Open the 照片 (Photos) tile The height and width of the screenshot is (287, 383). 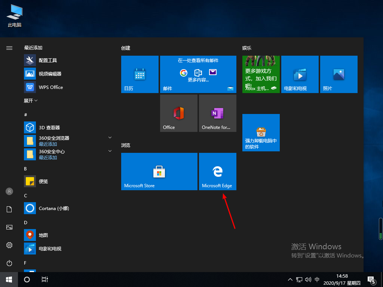[x=338, y=74]
